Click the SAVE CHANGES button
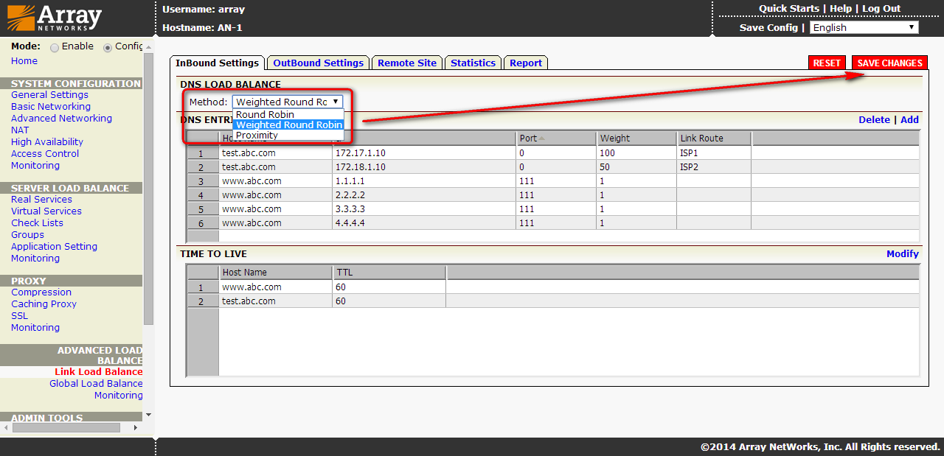The height and width of the screenshot is (456, 944). (x=889, y=63)
